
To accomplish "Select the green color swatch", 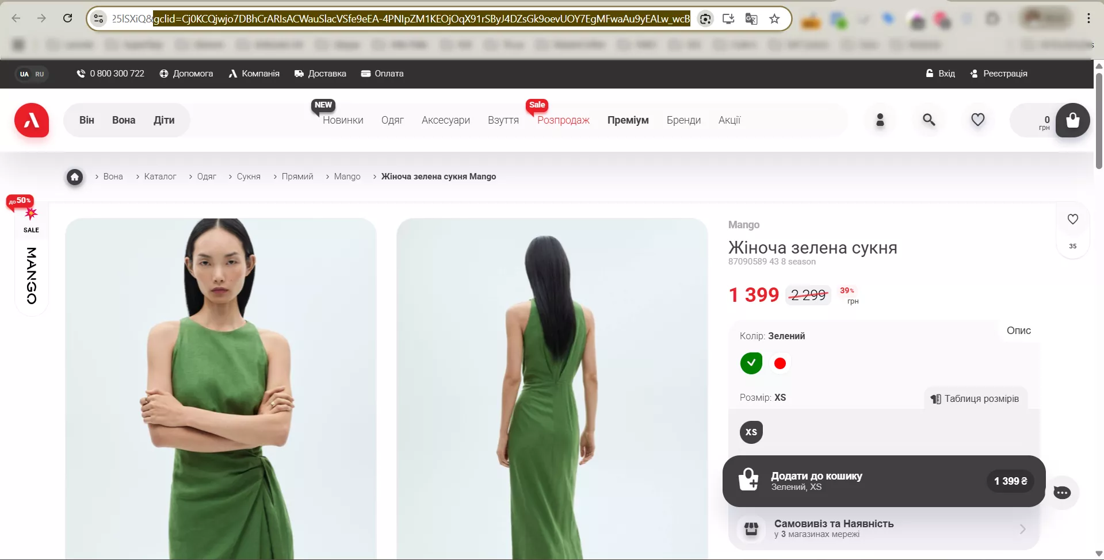I will click(751, 363).
